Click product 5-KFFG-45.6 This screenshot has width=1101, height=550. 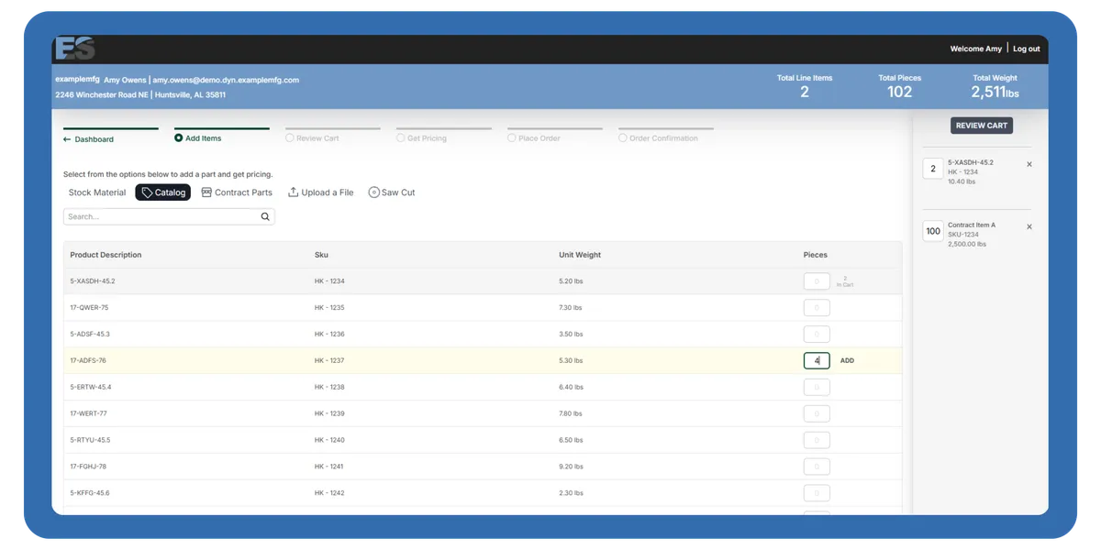pos(90,494)
